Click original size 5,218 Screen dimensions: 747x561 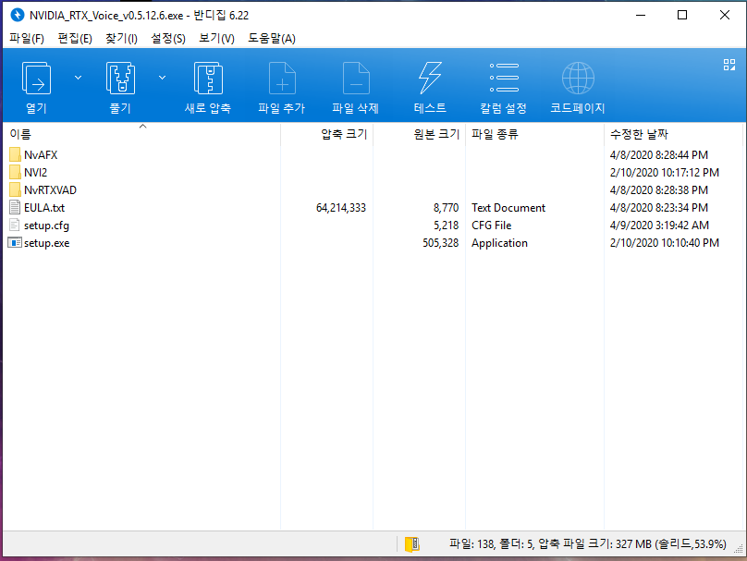click(446, 226)
